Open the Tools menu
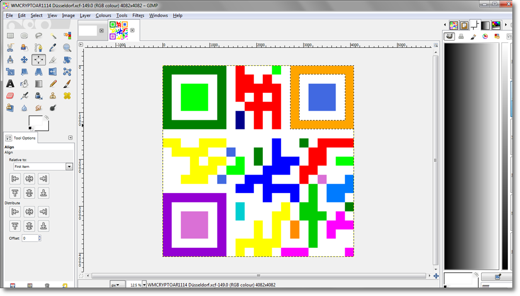 (122, 15)
